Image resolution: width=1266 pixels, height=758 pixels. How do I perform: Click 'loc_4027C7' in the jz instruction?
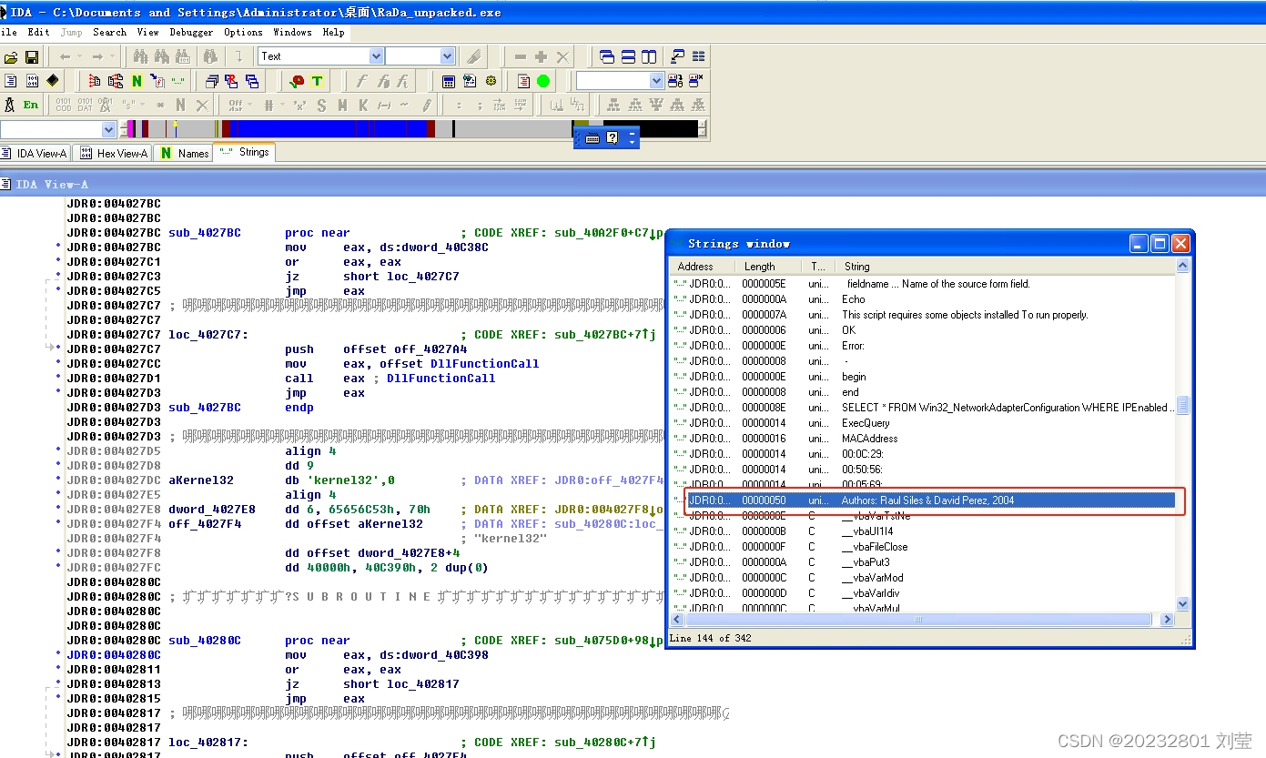click(423, 277)
